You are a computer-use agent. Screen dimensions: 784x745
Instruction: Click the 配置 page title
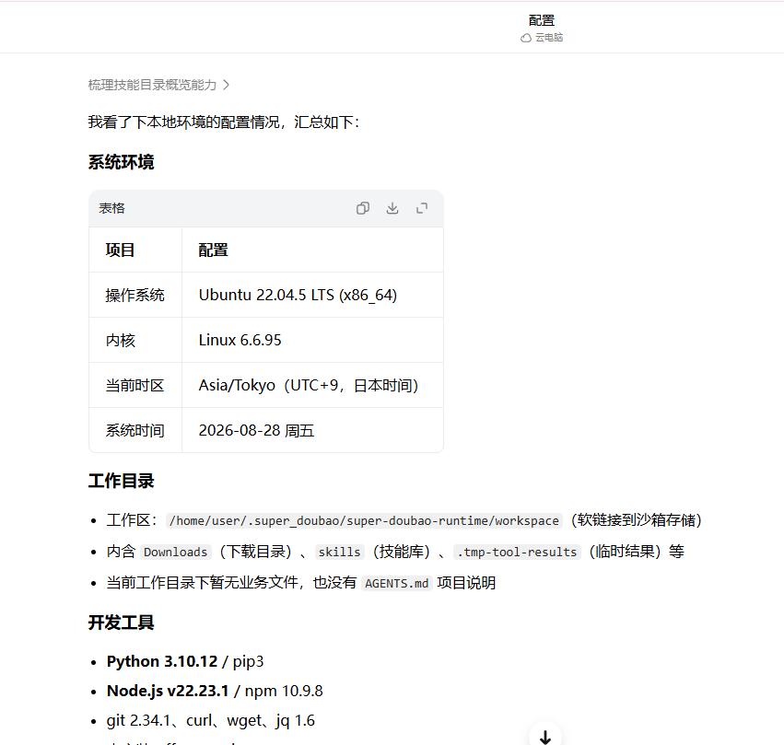click(x=542, y=20)
